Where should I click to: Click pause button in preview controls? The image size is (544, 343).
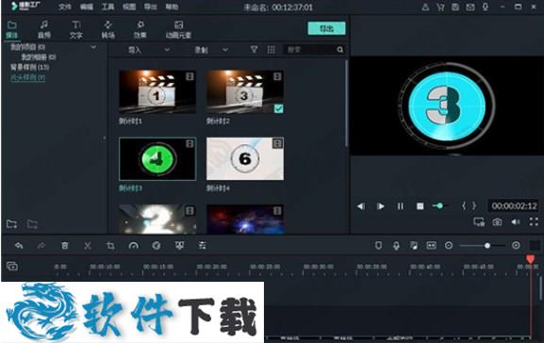coord(400,206)
